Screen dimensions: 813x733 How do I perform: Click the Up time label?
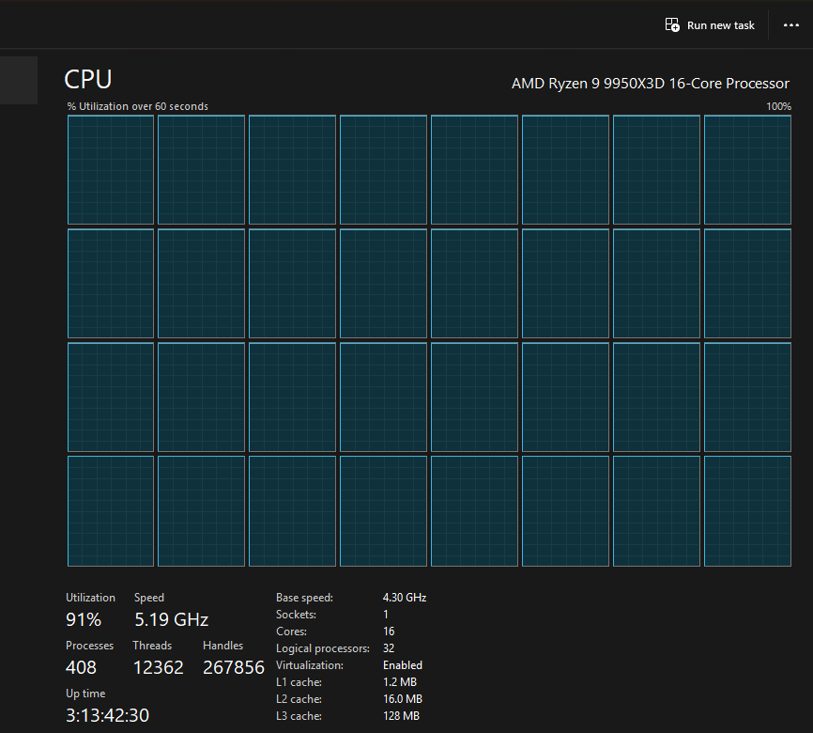click(x=85, y=694)
